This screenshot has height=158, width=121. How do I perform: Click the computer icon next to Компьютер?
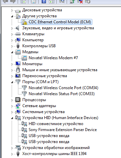pos(18,40)
